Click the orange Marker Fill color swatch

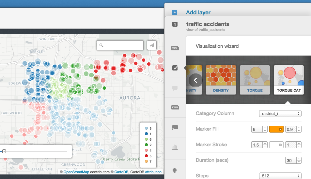[x=276, y=129]
